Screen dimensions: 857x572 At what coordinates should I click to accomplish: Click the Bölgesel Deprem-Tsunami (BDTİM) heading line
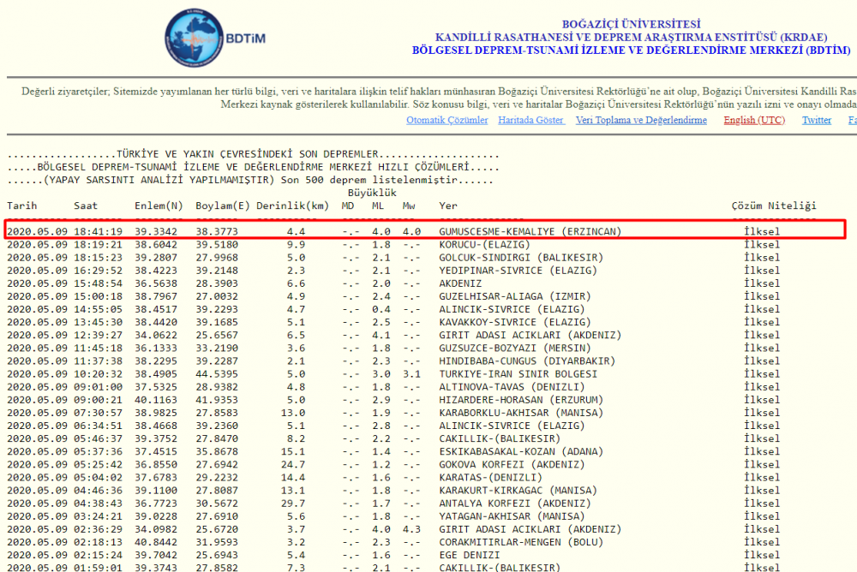pos(631,51)
